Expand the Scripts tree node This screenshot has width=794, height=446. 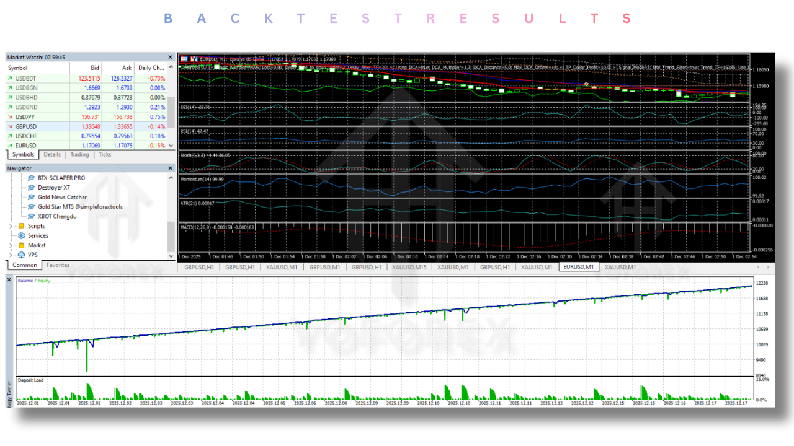pyautogui.click(x=11, y=226)
